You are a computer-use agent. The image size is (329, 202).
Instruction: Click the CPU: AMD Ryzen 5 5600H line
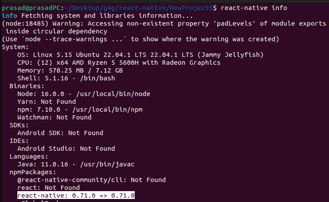coord(119,63)
